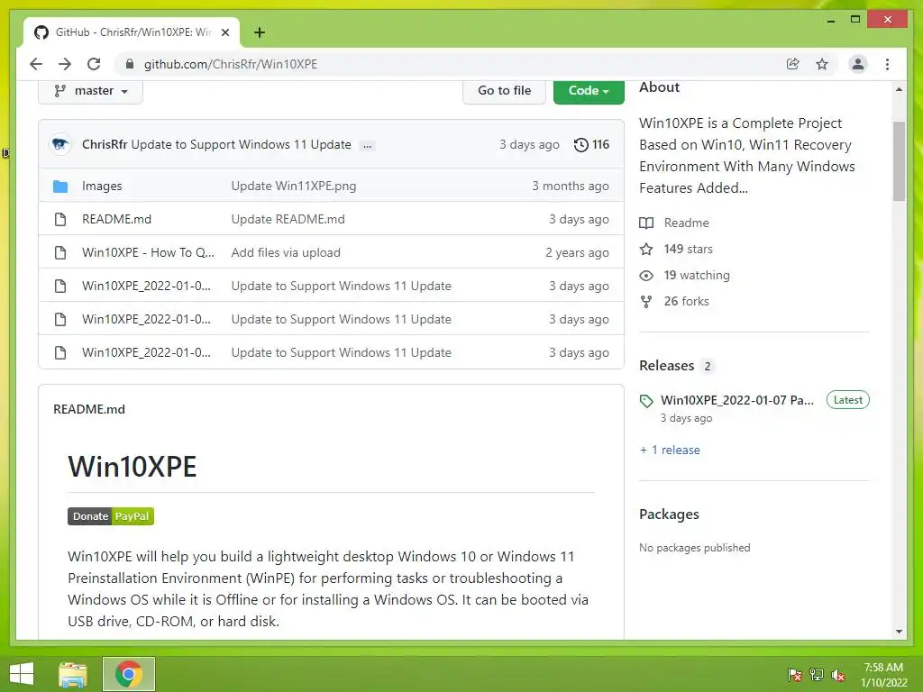Screen dimensions: 923x692
Task: Click the file icon beside README.md
Action: pos(60,220)
